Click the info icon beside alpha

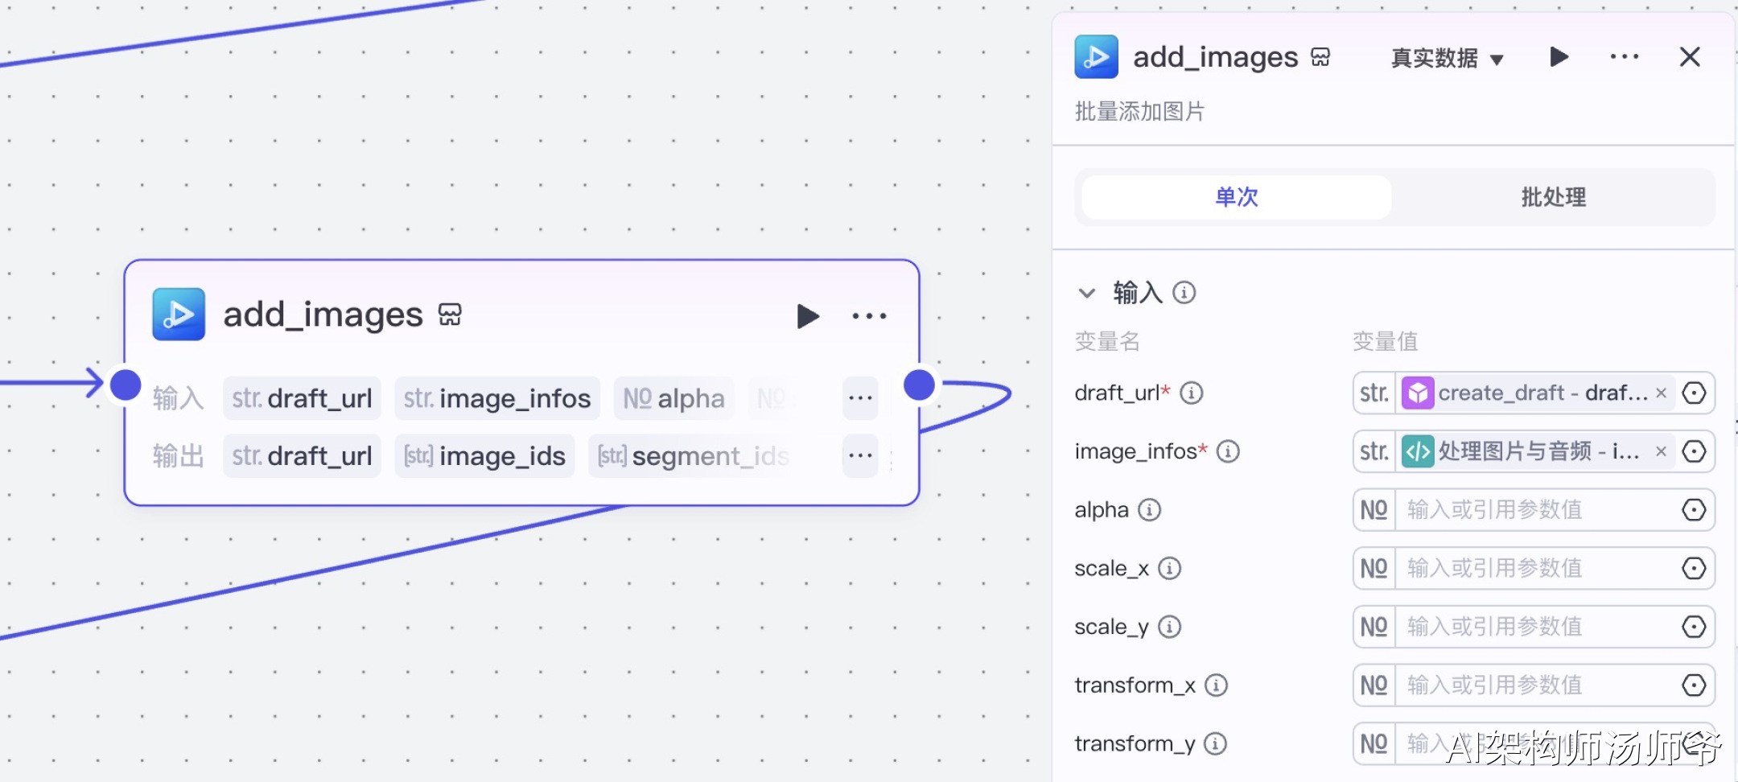[x=1150, y=510]
